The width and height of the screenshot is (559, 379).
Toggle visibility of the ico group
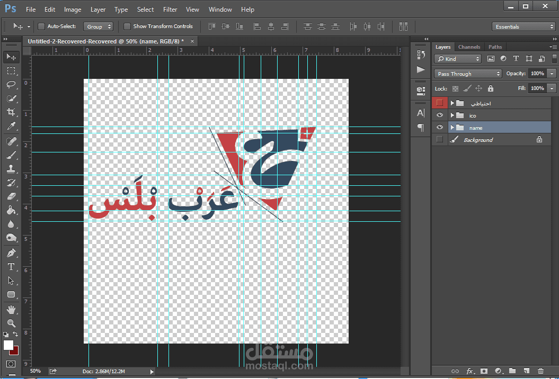[440, 115]
